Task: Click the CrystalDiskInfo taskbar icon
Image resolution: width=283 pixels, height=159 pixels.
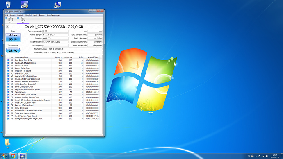Action: (22, 156)
